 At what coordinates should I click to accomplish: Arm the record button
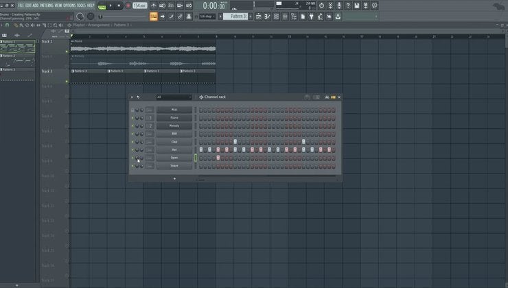128,5
